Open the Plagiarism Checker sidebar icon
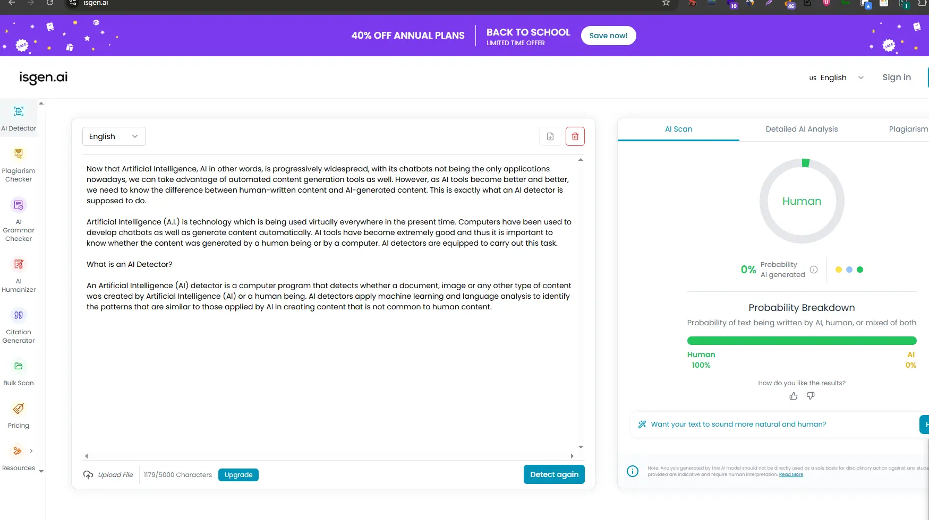The width and height of the screenshot is (929, 520). 19,154
